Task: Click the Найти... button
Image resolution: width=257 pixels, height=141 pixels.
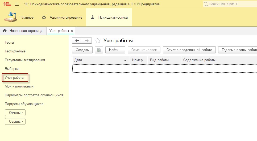Action: coord(115,50)
